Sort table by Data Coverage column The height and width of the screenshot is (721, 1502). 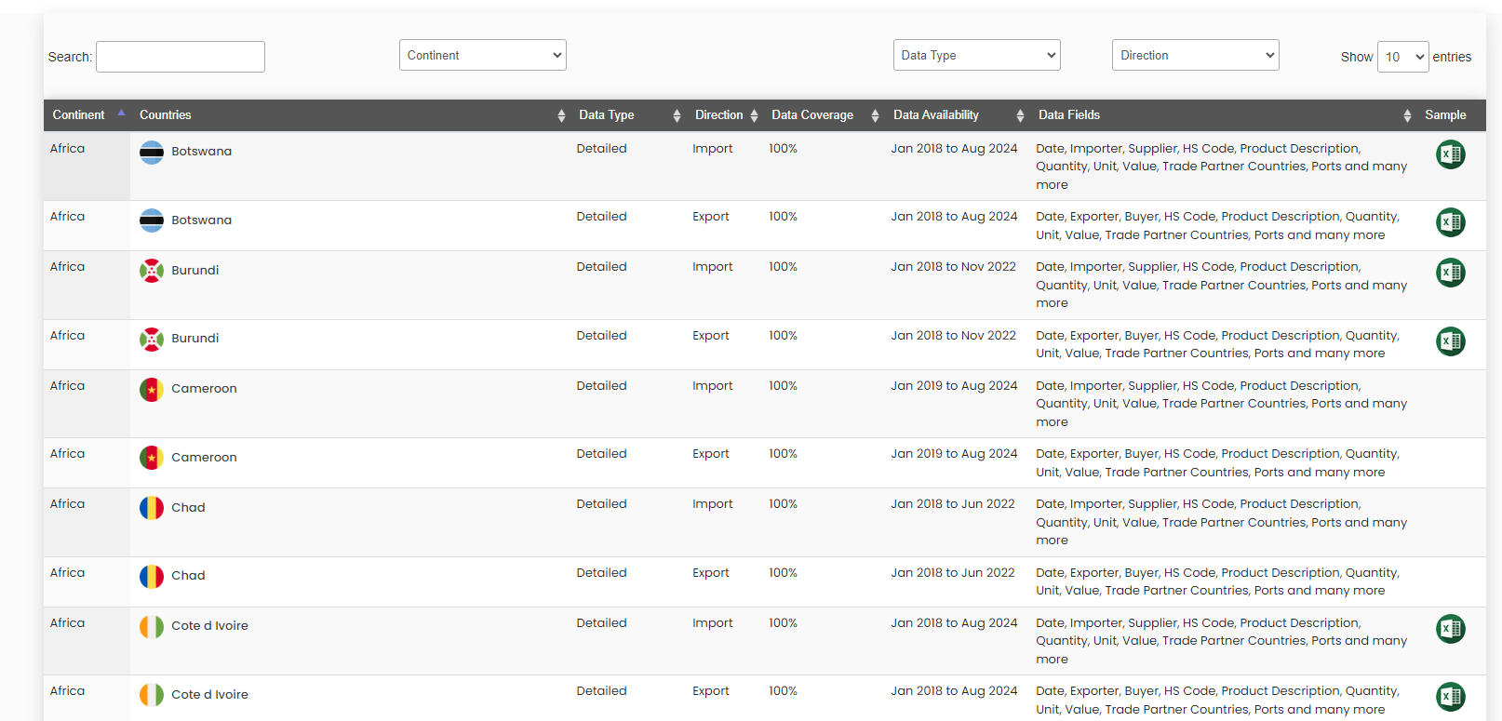pyautogui.click(x=823, y=115)
